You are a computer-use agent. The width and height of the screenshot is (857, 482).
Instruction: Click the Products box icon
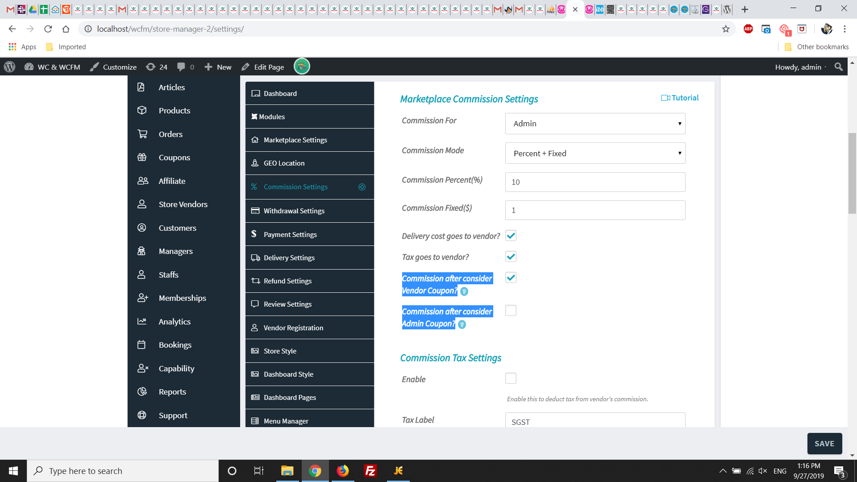click(x=142, y=110)
